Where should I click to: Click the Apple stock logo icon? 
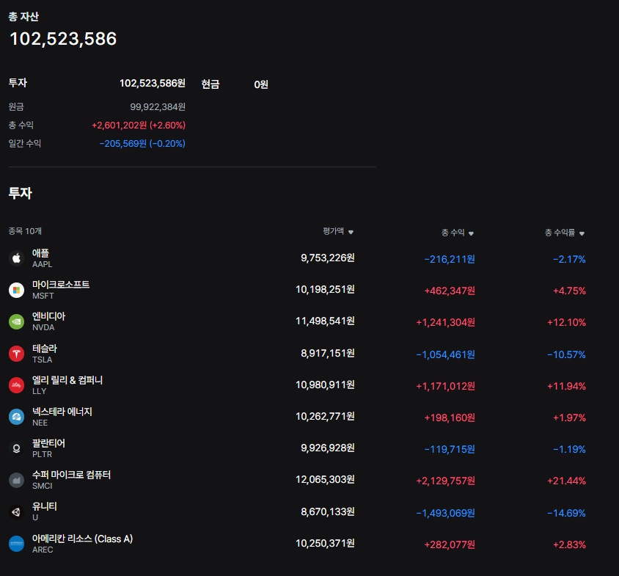coord(16,258)
